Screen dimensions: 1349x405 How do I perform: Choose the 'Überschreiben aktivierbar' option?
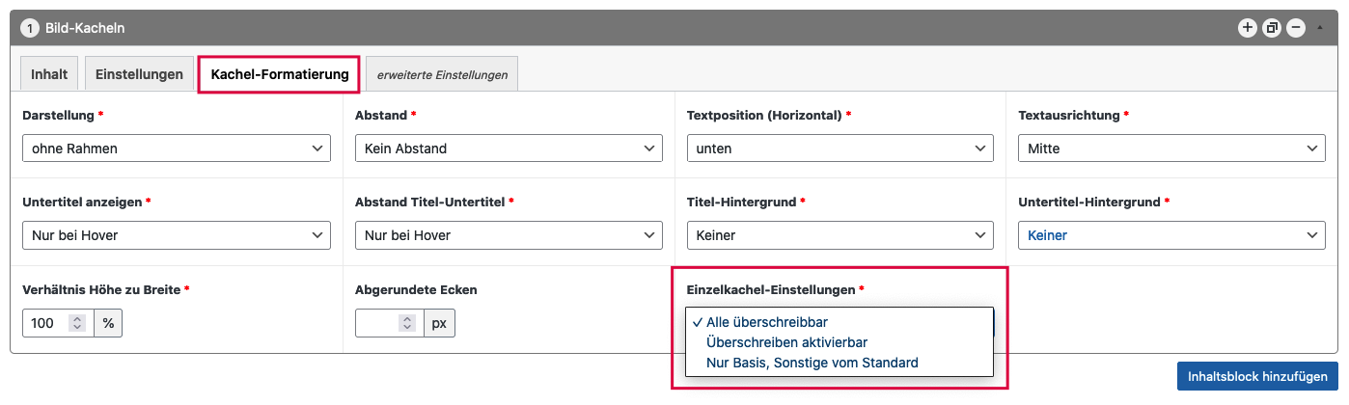(x=786, y=342)
